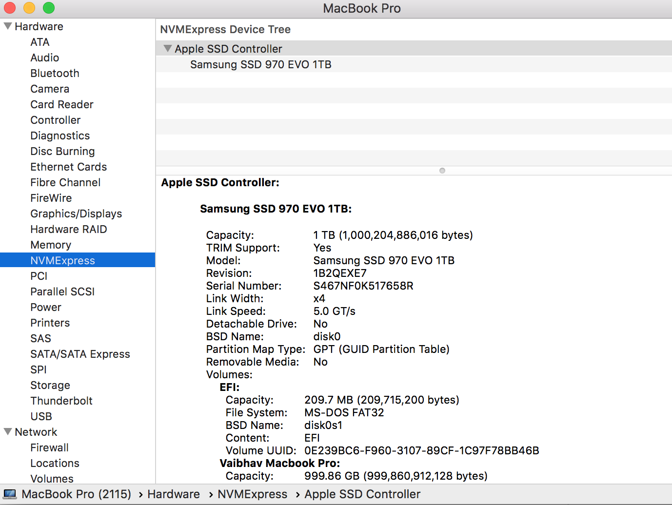Click the Vaibhav Macbook Pro volume heading
This screenshot has height=505, width=672.
[280, 463]
